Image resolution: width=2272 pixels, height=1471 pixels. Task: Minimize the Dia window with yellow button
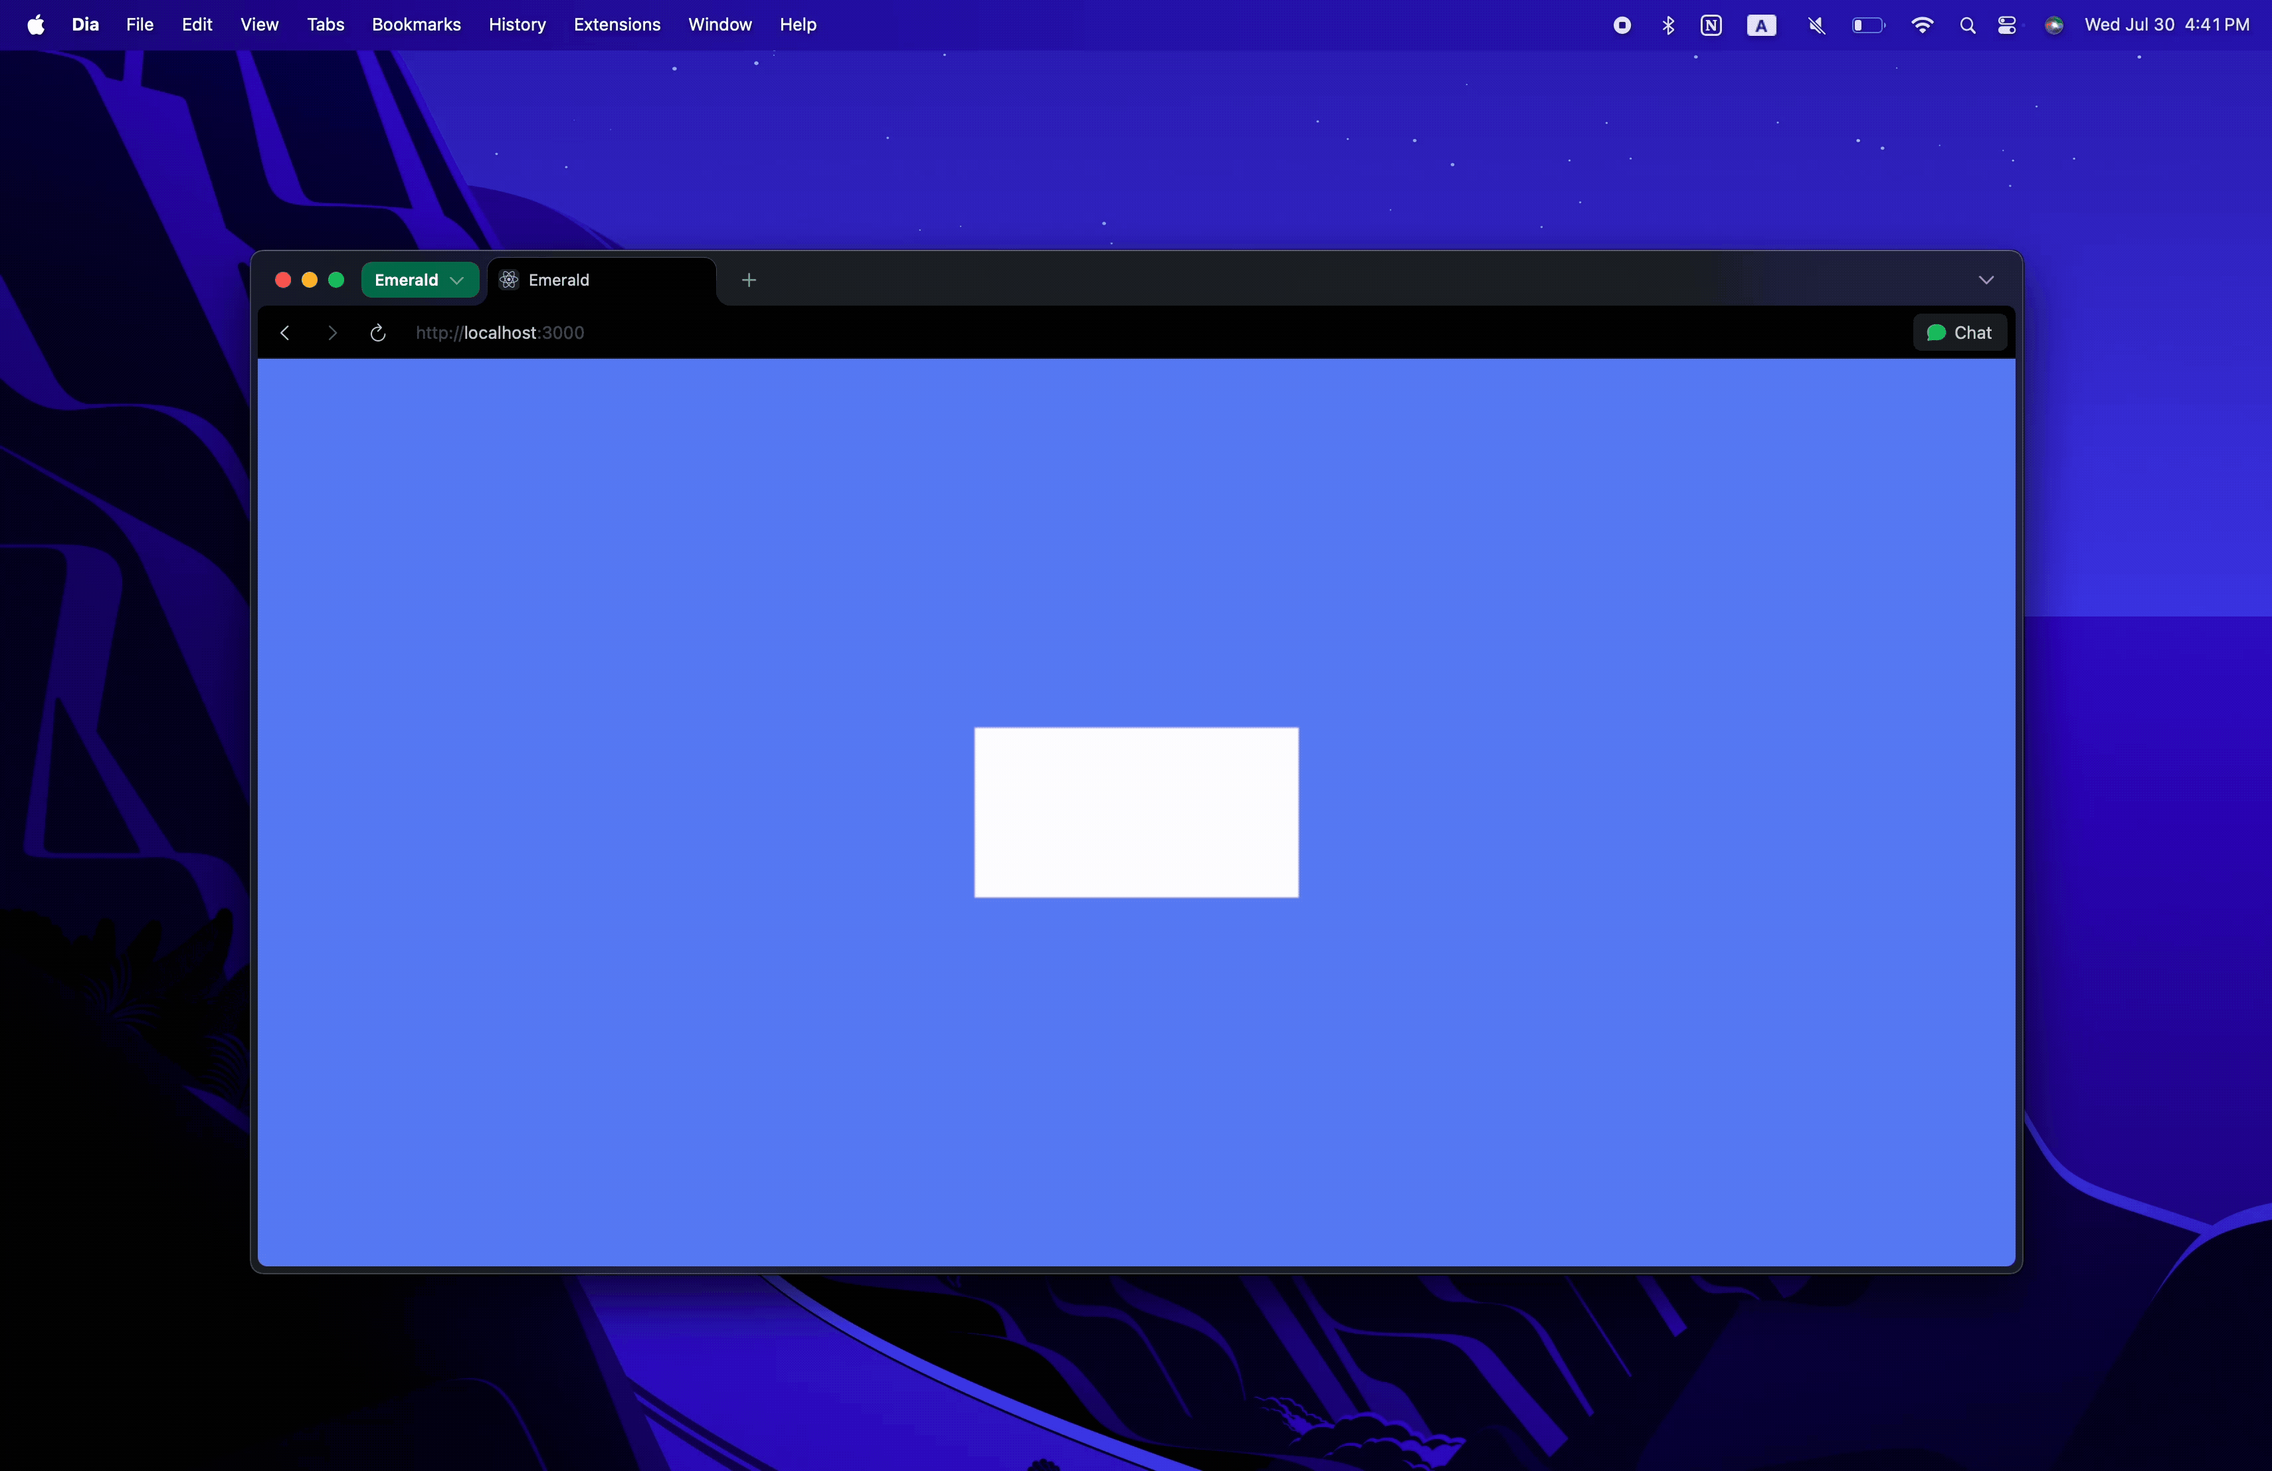(x=310, y=280)
